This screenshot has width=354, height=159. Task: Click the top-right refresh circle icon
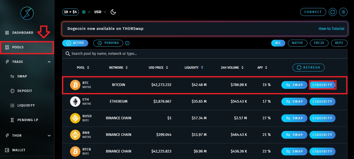click(332, 12)
